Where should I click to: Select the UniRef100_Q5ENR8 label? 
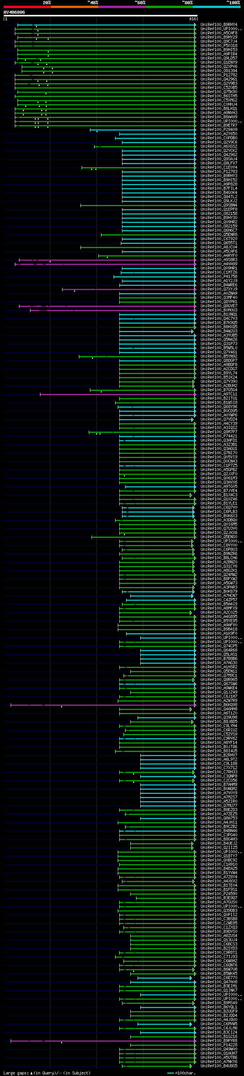coord(219,235)
